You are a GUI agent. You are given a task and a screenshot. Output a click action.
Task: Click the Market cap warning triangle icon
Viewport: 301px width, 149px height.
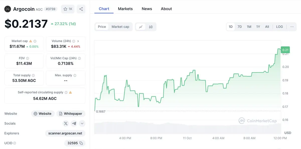[31, 41]
